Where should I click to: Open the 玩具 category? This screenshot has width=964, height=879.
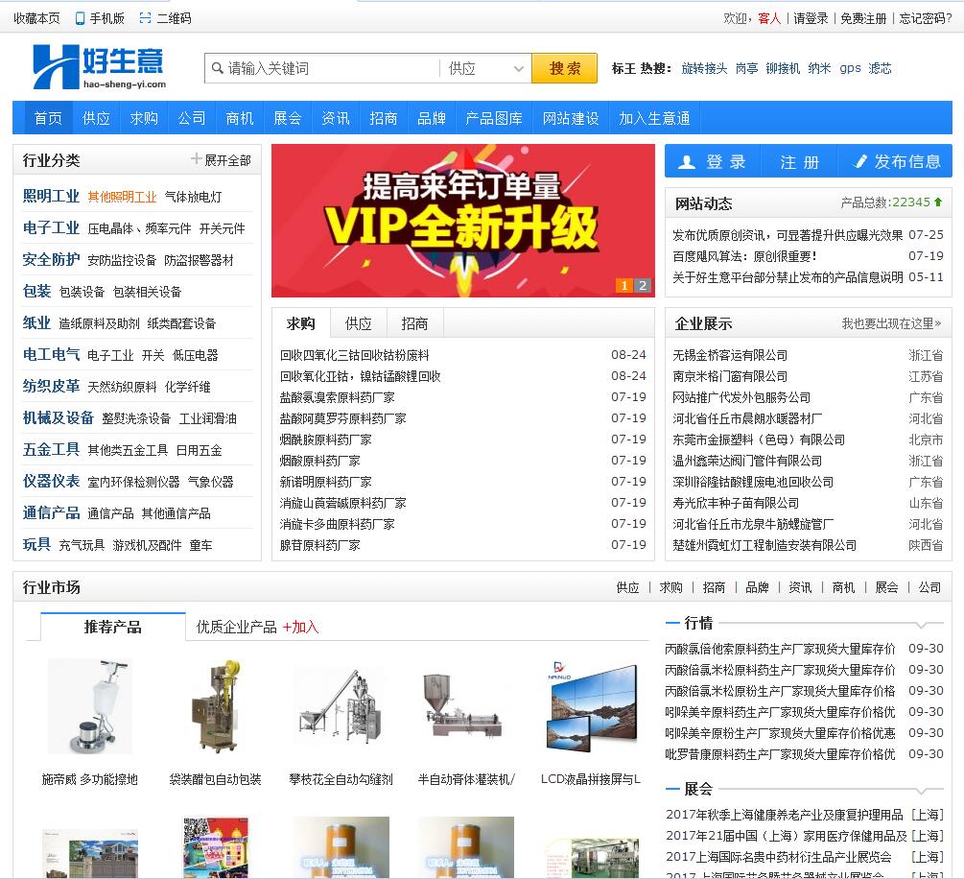(36, 544)
